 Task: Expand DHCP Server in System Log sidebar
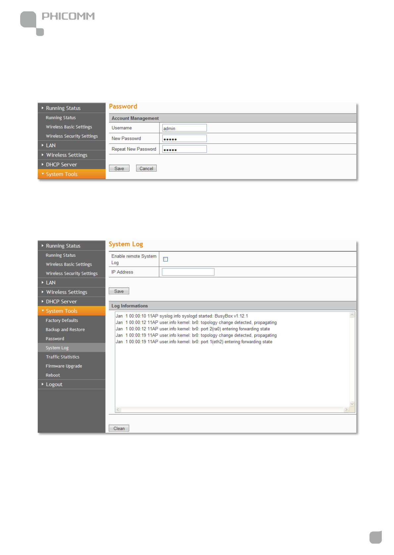point(71,302)
